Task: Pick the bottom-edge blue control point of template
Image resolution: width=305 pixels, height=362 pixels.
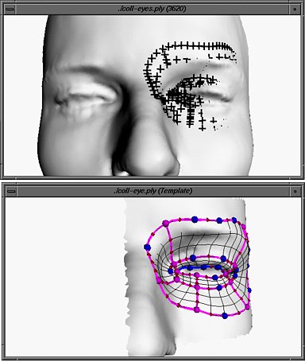Action: pyautogui.click(x=225, y=316)
